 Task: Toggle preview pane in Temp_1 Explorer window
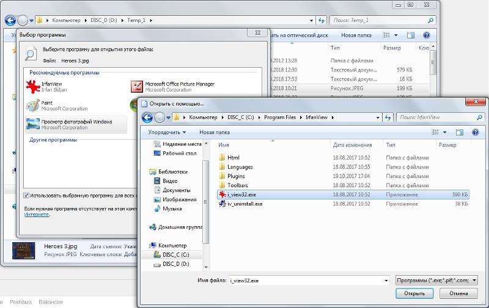click(410, 35)
